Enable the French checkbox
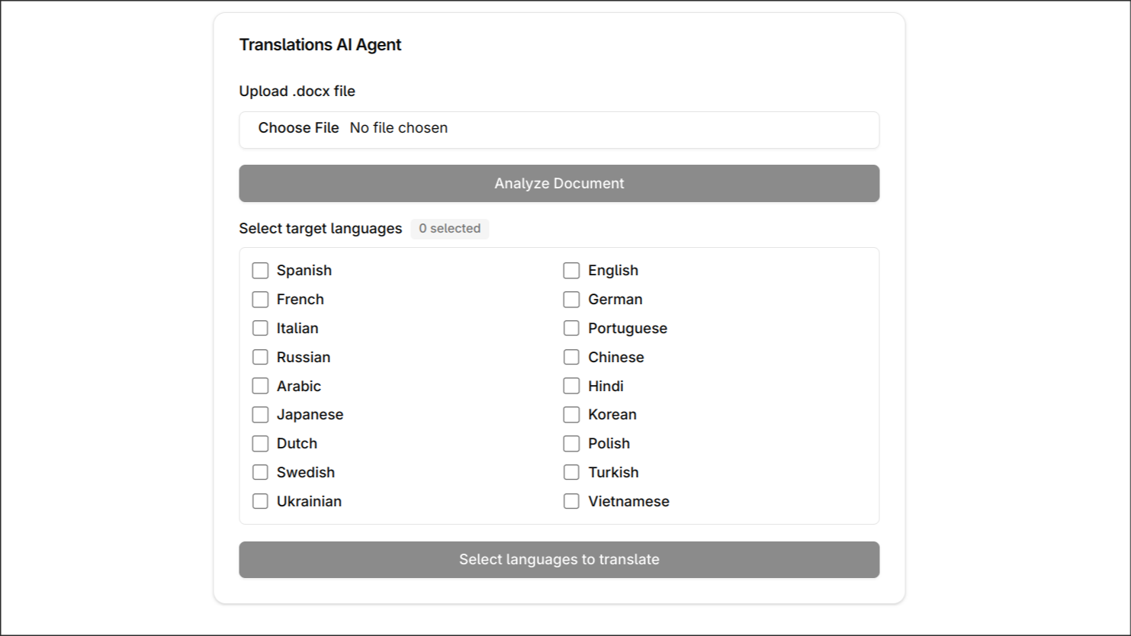Image resolution: width=1131 pixels, height=636 pixels. [260, 300]
